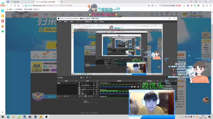Toggle visibility of fourth source in list
Screen dimensions: 213x119
[x=94, y=89]
